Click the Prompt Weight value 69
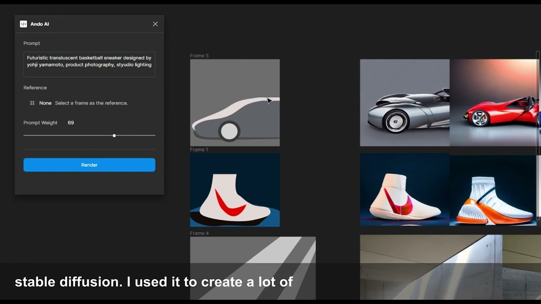The width and height of the screenshot is (541, 304). [x=71, y=123]
